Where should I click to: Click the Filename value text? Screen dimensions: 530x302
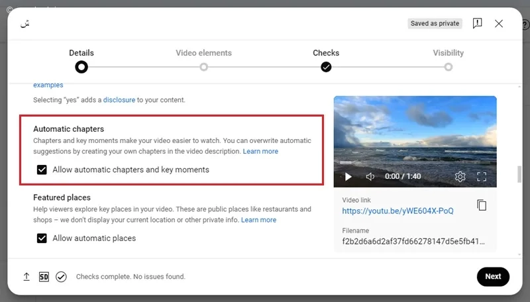pos(413,241)
